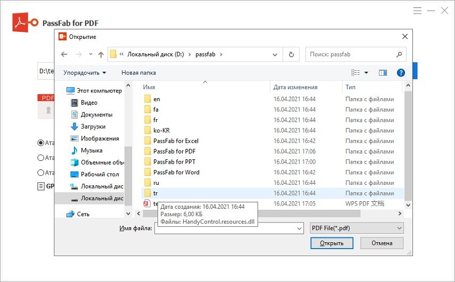The image size is (455, 282).
Task: Open the Упорядочить dropdown menu
Action: (85, 73)
